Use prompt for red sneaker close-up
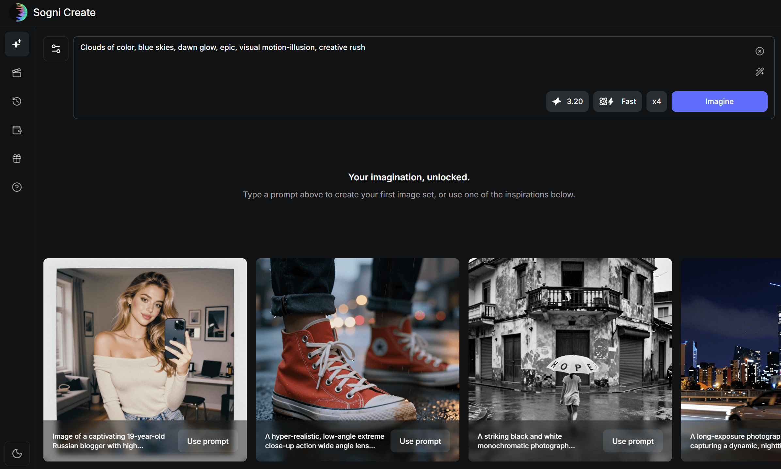 (420, 441)
